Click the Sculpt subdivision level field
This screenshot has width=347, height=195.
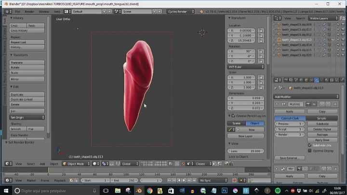pos(290,129)
